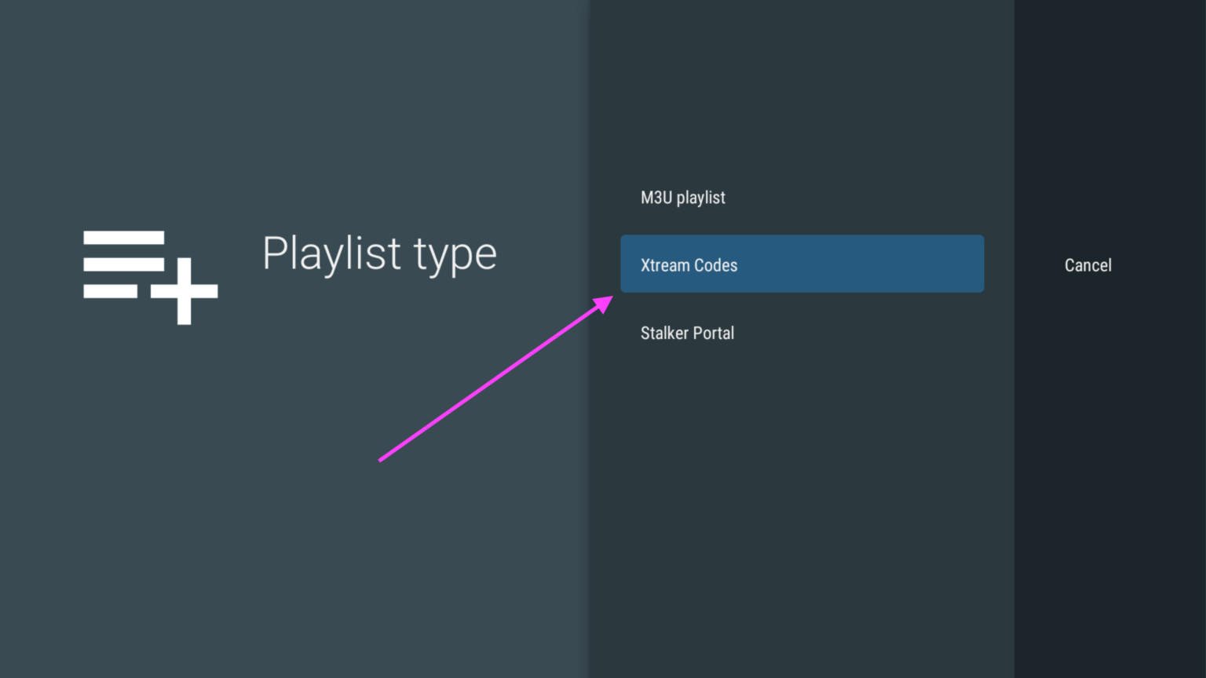The width and height of the screenshot is (1206, 678).
Task: Click the bottom entry in the options column
Action: tap(687, 333)
